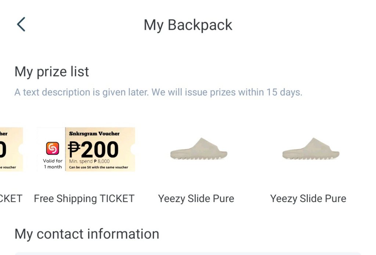Select the first Yeezy Slide Pure image

click(x=199, y=149)
